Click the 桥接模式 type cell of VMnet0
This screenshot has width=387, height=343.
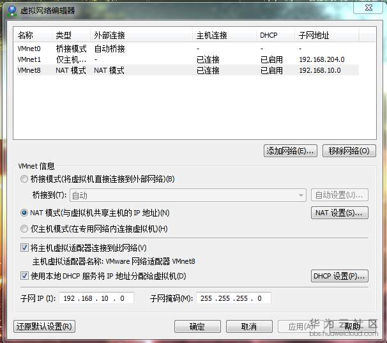pyautogui.click(x=71, y=49)
